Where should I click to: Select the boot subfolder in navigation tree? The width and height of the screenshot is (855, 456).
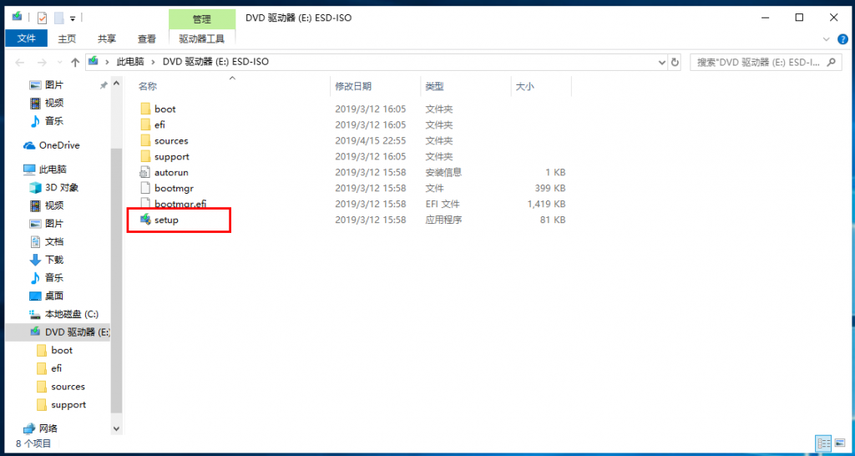[x=62, y=350]
